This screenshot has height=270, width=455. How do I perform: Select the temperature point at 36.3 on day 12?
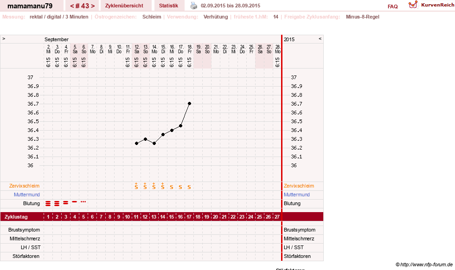pos(145,139)
